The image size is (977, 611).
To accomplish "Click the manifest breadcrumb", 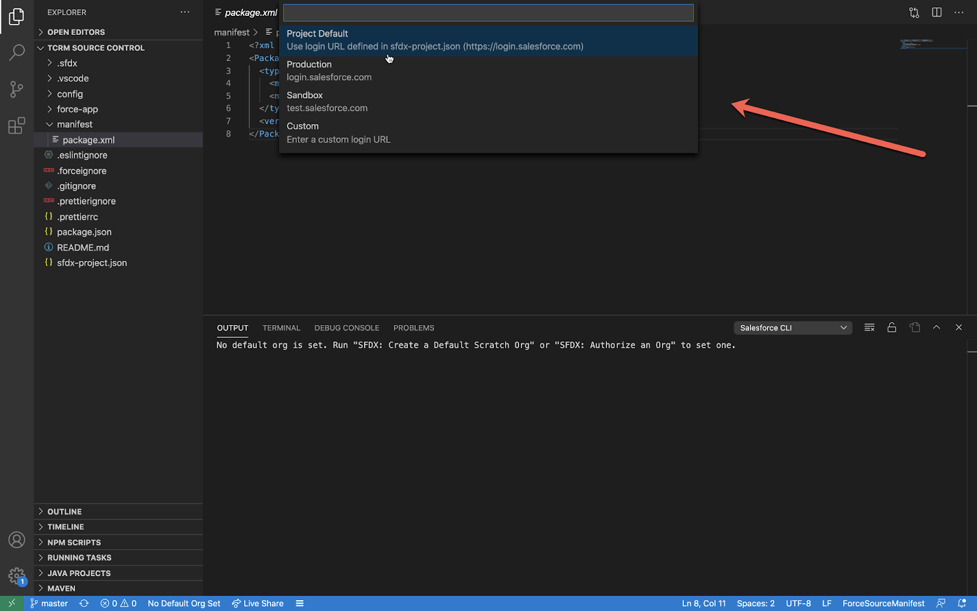I will pos(232,32).
